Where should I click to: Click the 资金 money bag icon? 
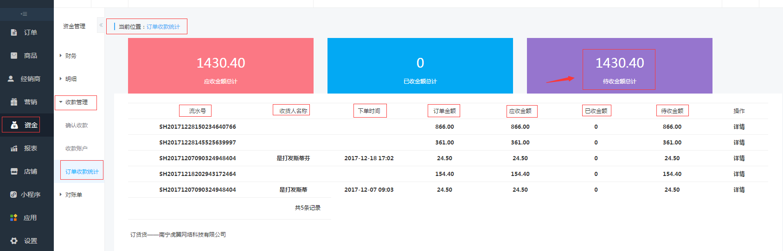coord(14,125)
